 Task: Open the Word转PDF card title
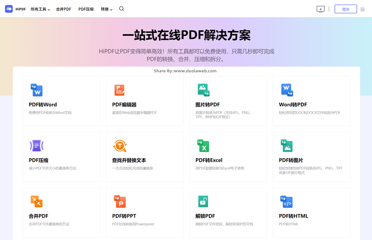pyautogui.click(x=293, y=105)
